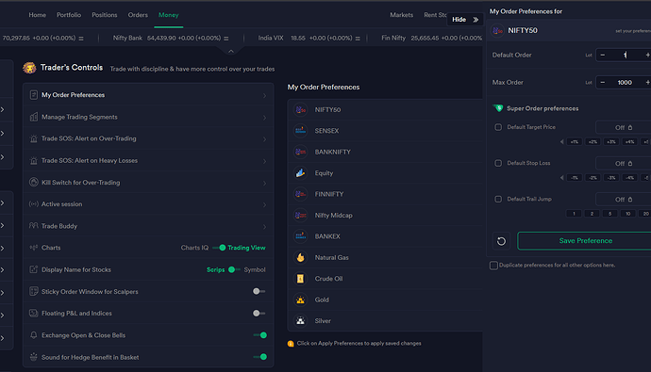Open Kill Switch for Over-Trading chevron
The height and width of the screenshot is (372, 651).
(x=264, y=183)
